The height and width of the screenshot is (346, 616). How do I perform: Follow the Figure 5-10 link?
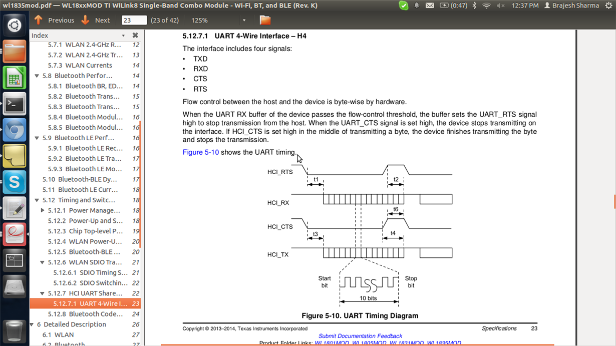point(200,152)
